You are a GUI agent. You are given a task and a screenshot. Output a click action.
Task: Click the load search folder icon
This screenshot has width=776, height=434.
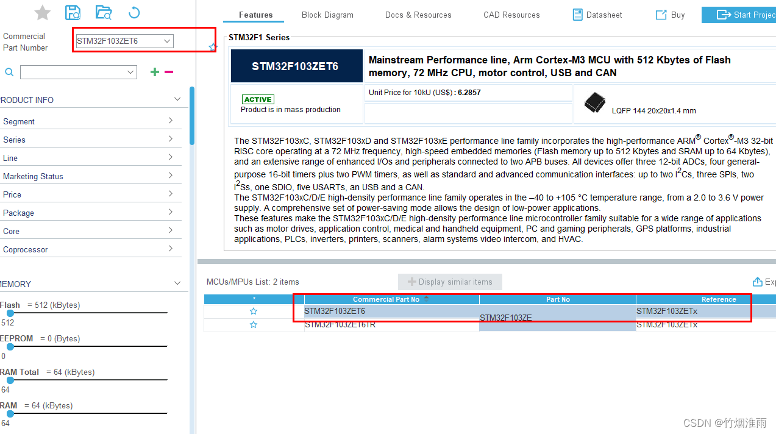(104, 12)
